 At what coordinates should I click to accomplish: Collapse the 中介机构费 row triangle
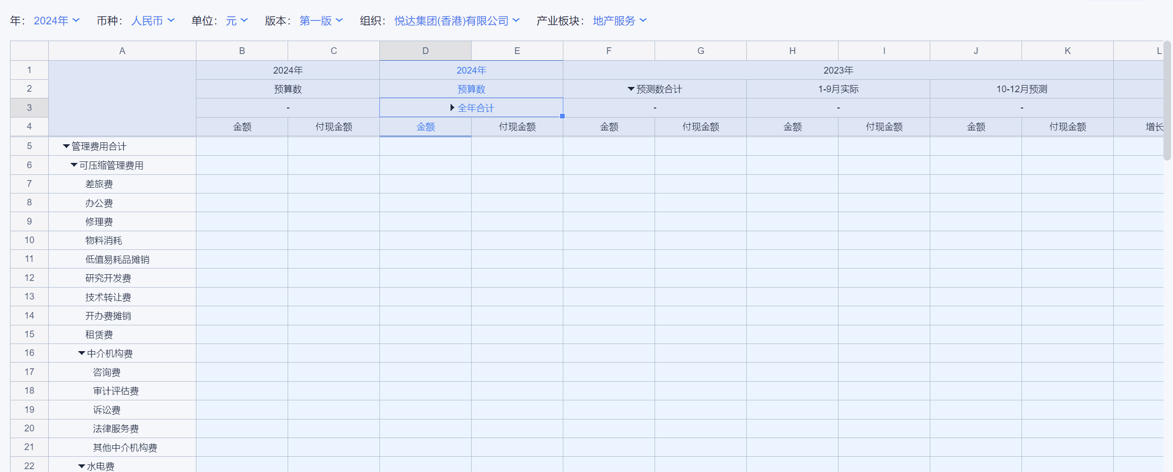coord(82,354)
